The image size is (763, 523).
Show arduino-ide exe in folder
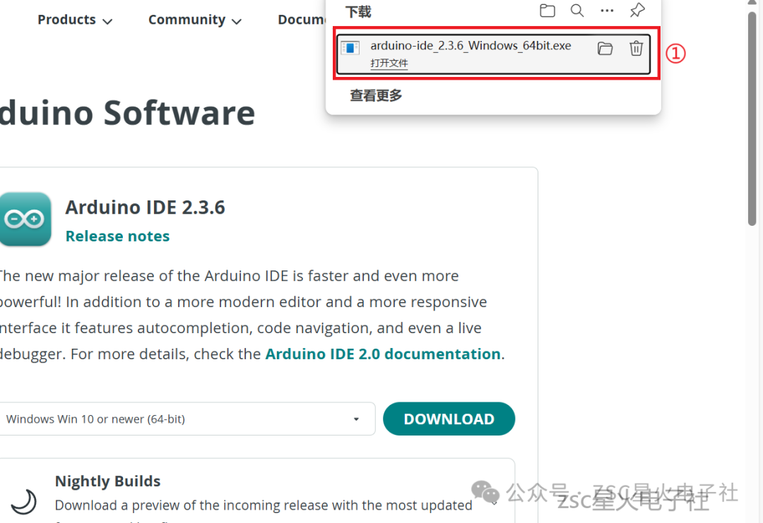coord(605,48)
